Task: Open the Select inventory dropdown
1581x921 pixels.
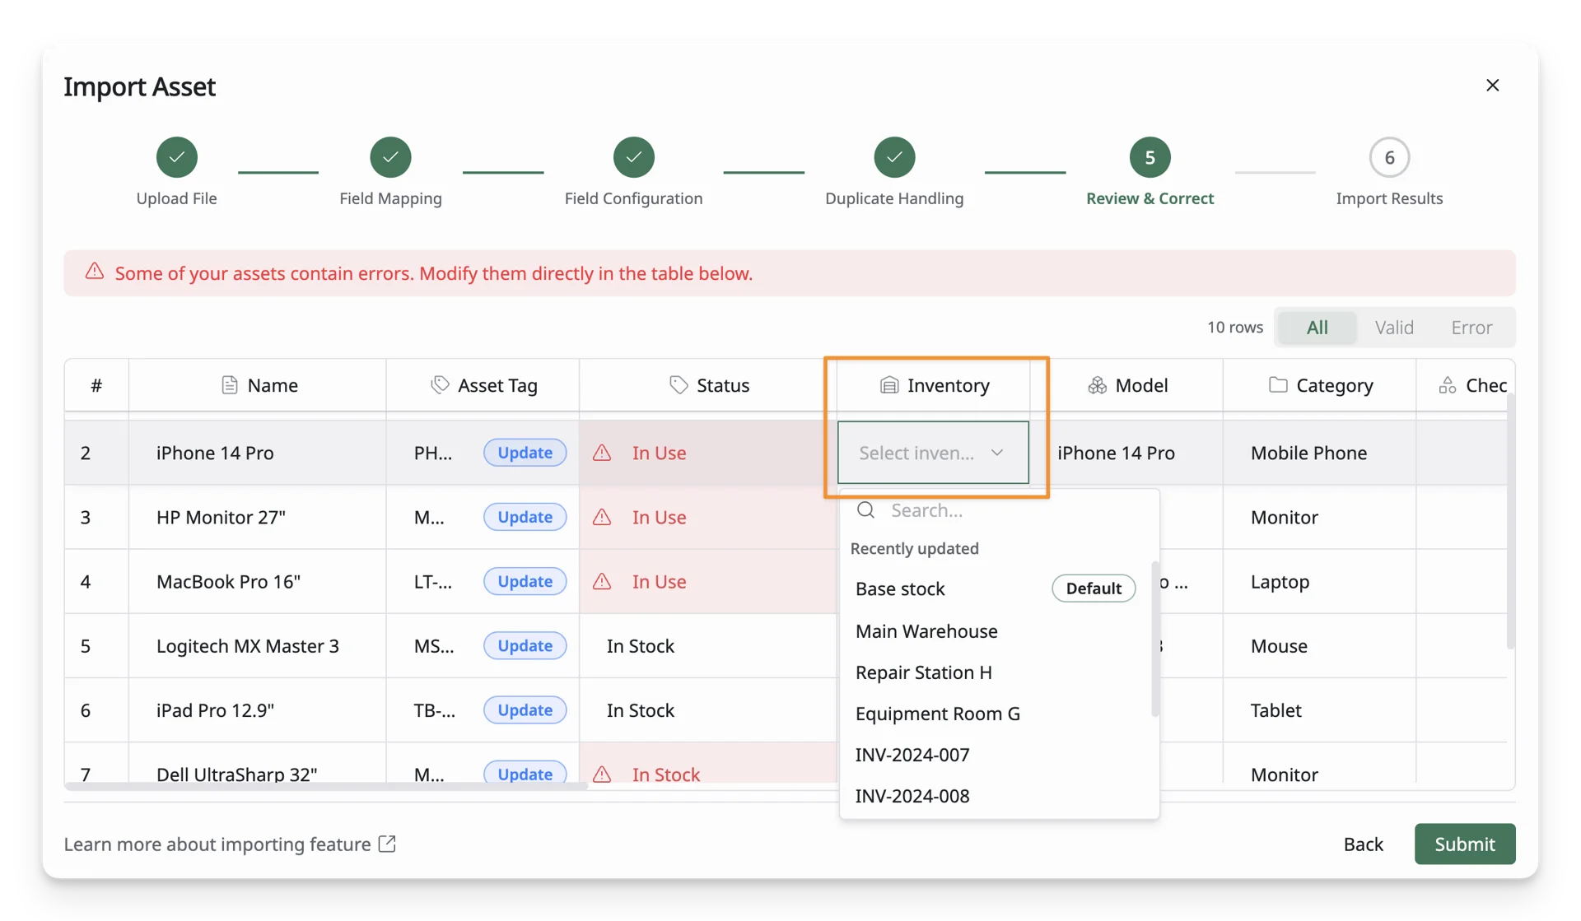Action: coord(933,453)
